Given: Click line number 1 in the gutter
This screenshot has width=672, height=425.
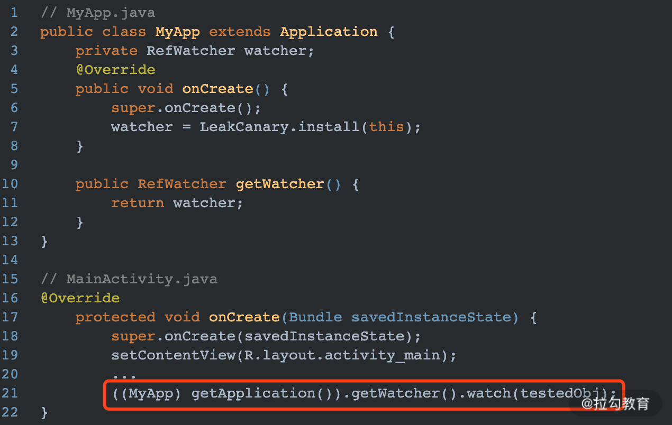Looking at the screenshot, I should 13,13.
